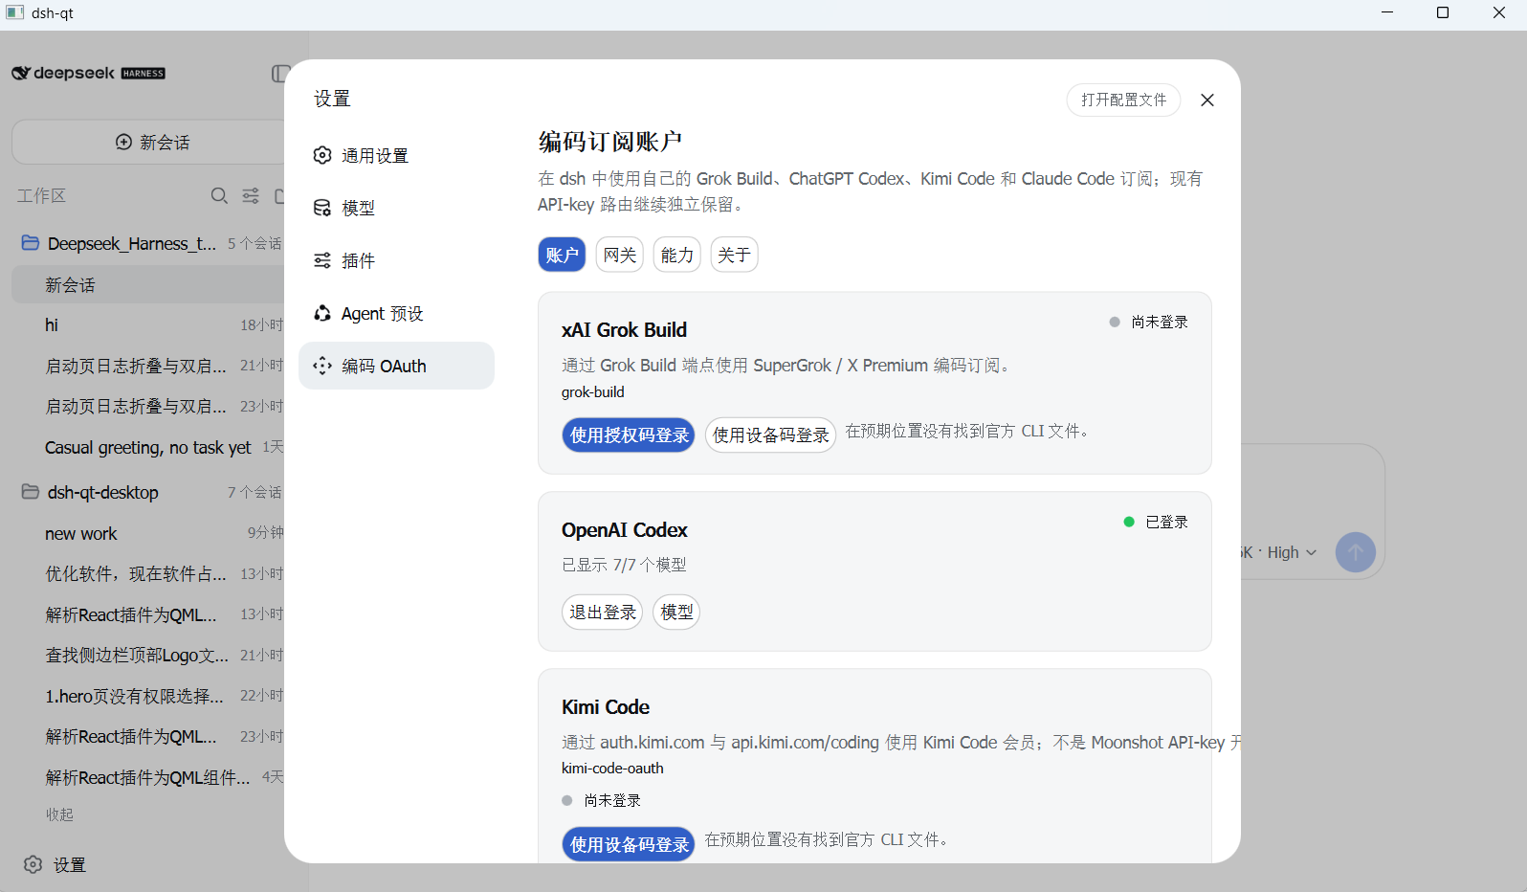Click 使用设备码登录 for xAI Grok Build

coord(770,435)
